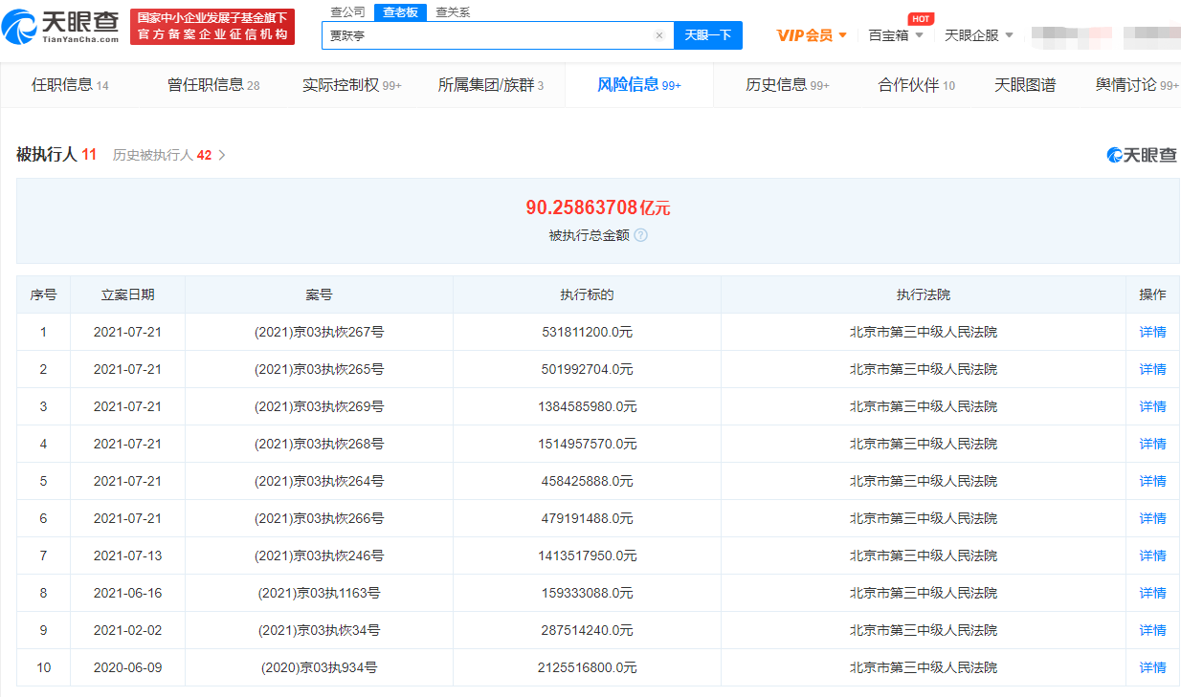Open the 任职信息 tab
The image size is (1181, 697).
coord(70,85)
